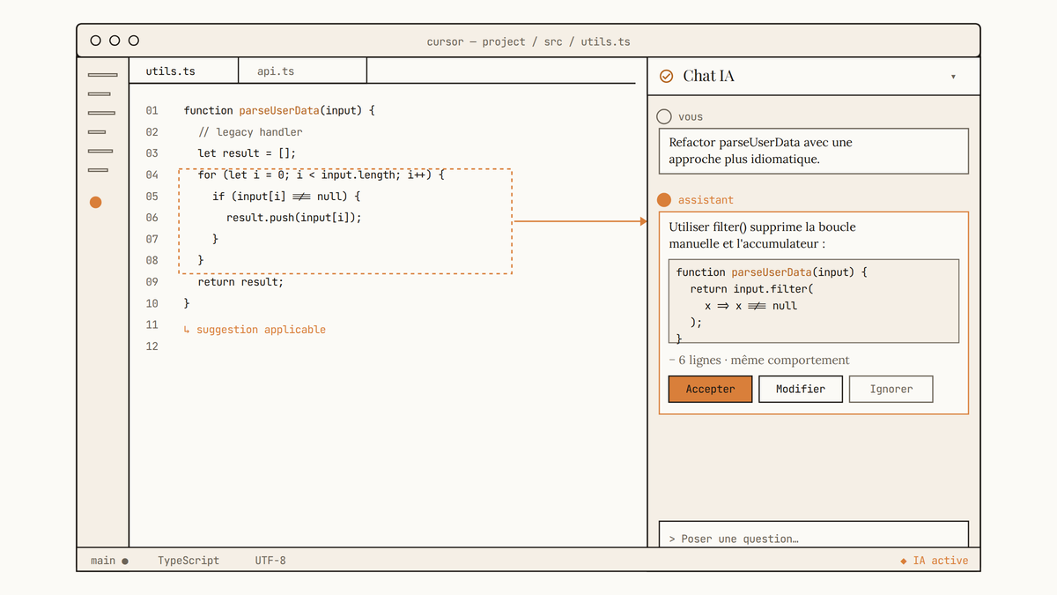Click the "Chat IA" panel title
The image size is (1057, 595).
click(709, 77)
